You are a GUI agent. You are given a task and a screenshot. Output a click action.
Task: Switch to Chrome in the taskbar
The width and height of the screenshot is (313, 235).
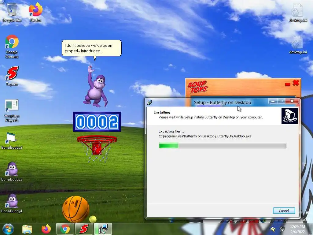pos(65,229)
